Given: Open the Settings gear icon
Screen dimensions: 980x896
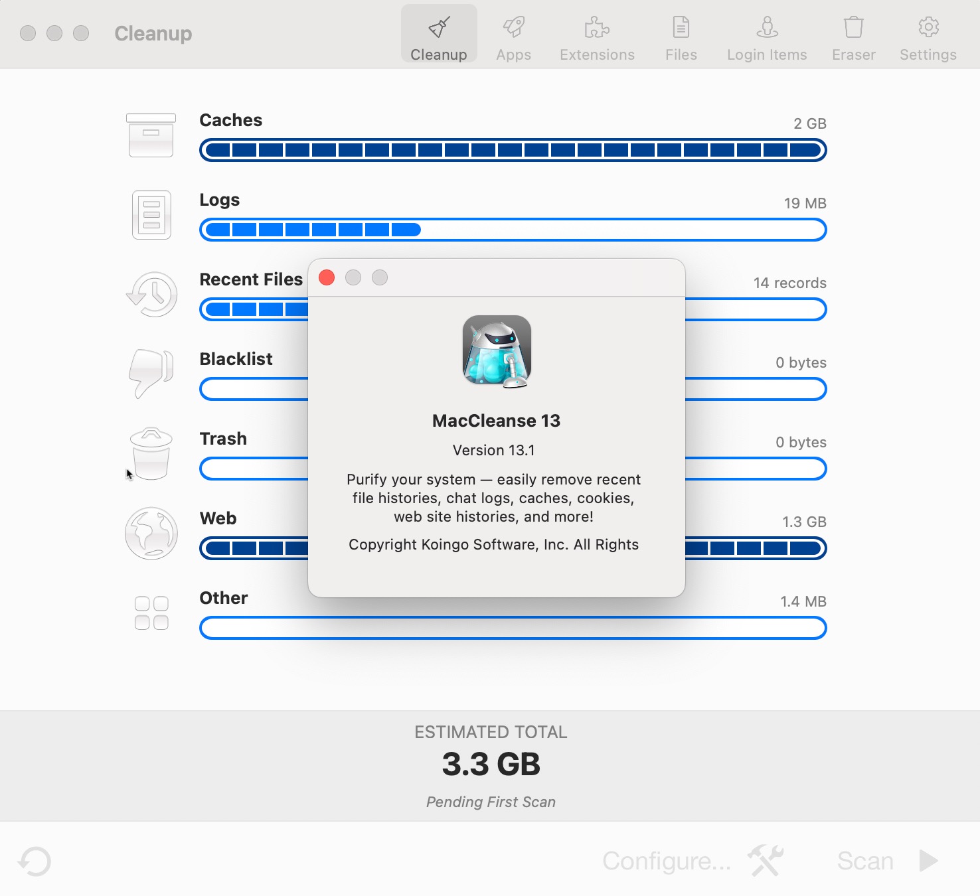Looking at the screenshot, I should tap(928, 27).
